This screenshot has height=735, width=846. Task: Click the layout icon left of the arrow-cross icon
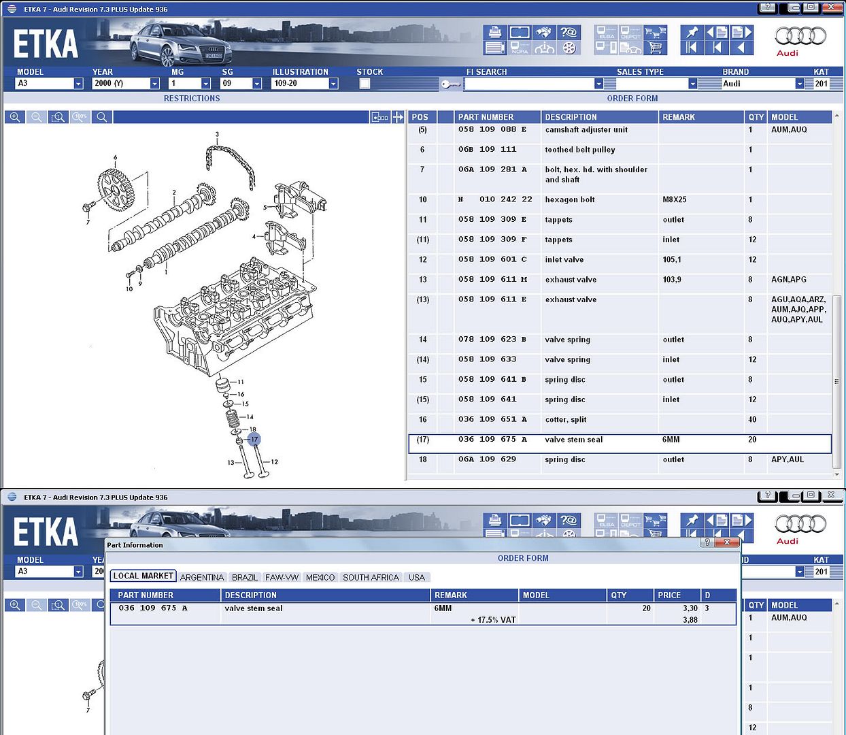[x=380, y=117]
